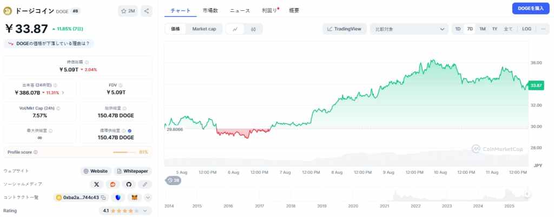Click the DOGE price-drop reason prompt
The height and width of the screenshot is (217, 554).
tap(49, 44)
